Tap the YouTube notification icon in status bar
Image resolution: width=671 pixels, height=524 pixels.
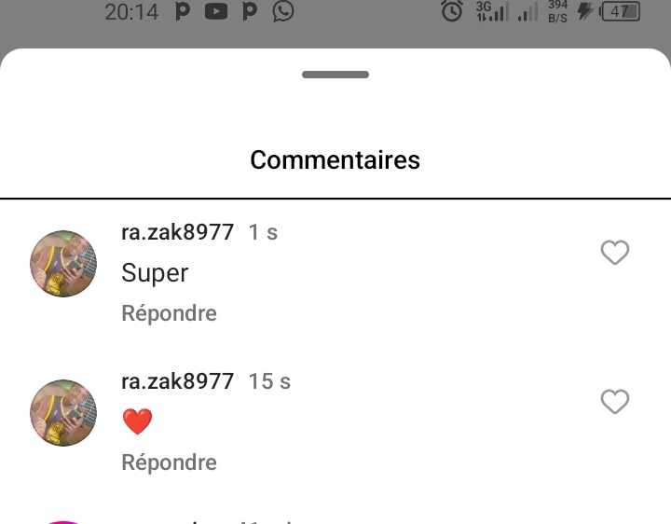pyautogui.click(x=216, y=11)
